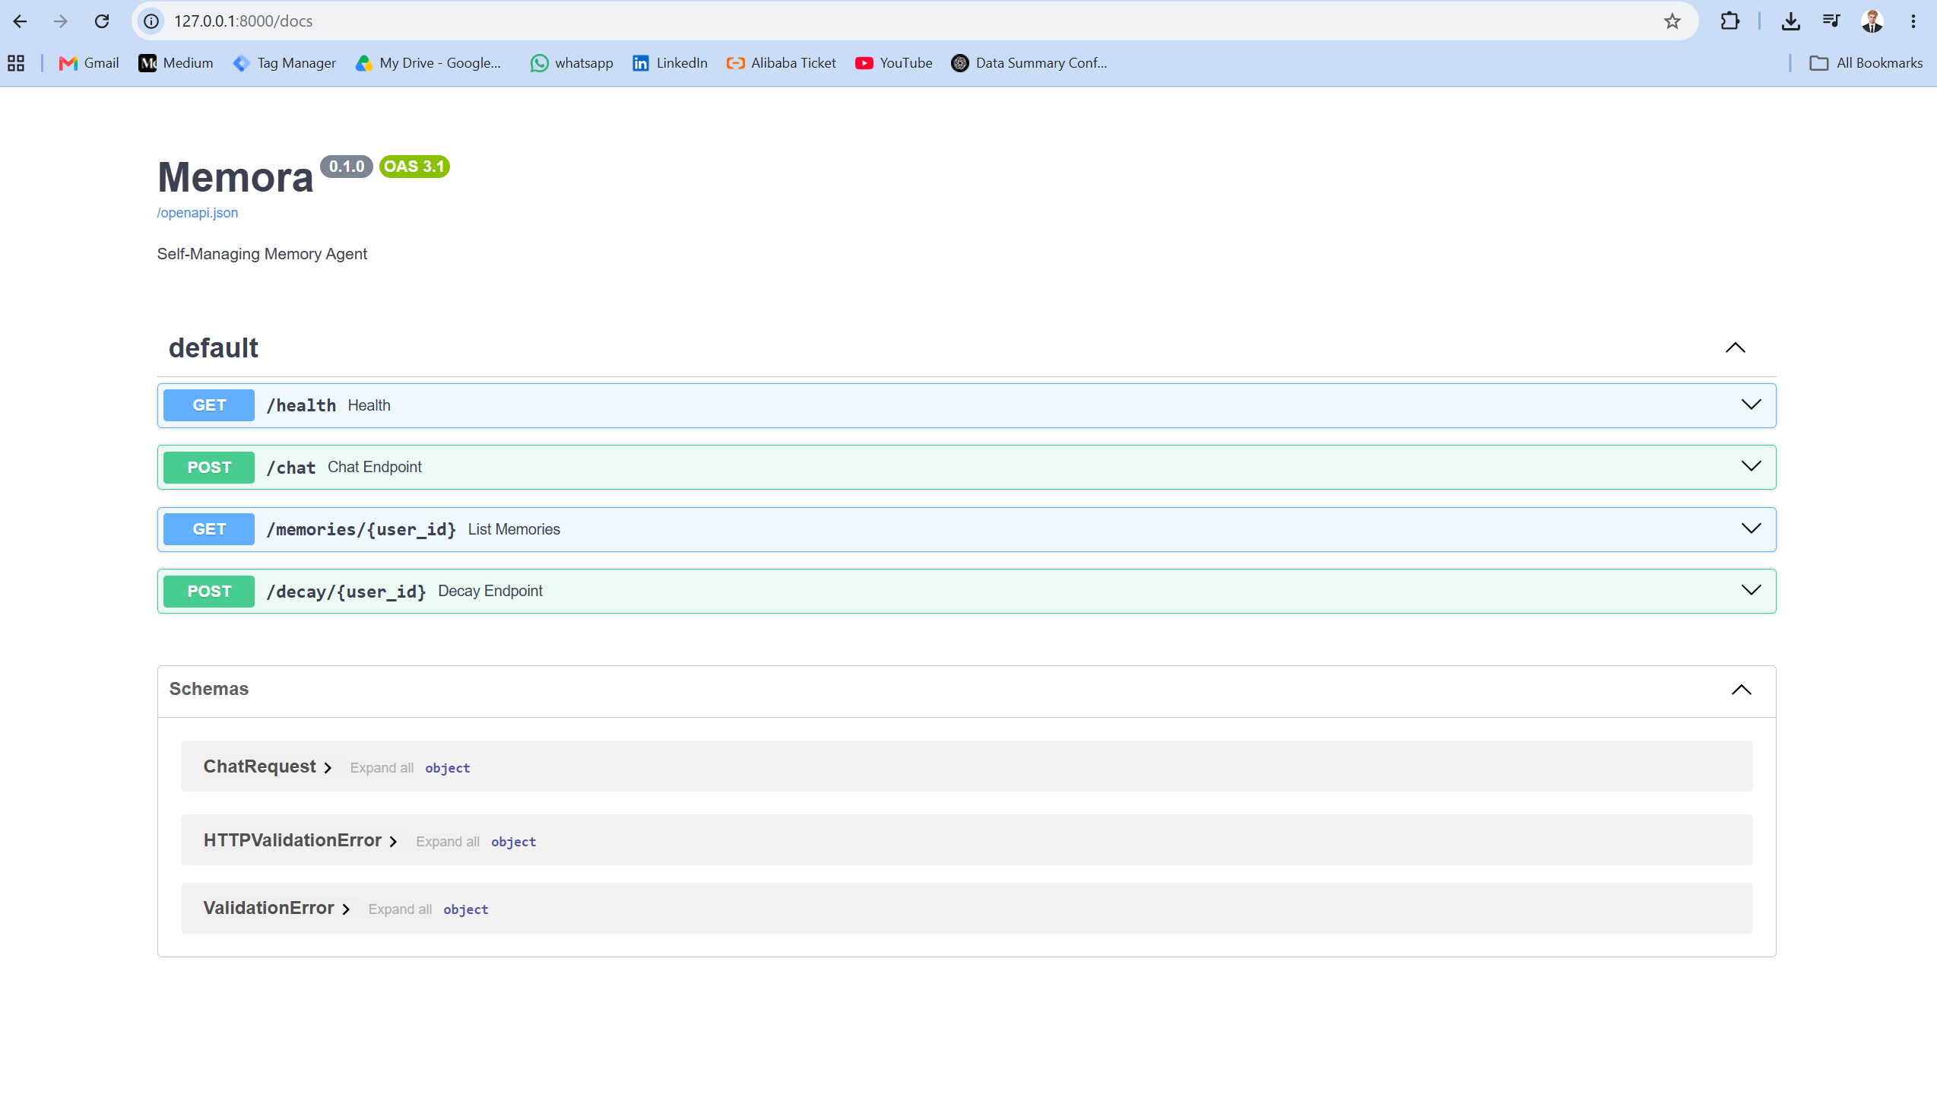1937x1098 pixels.
Task: Open the browser downloads icon
Action: 1791,21
